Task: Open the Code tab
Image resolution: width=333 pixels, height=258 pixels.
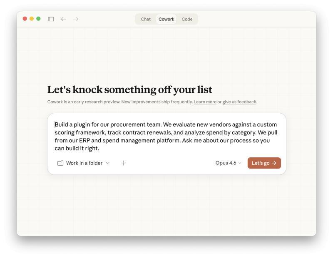Action: [x=187, y=19]
